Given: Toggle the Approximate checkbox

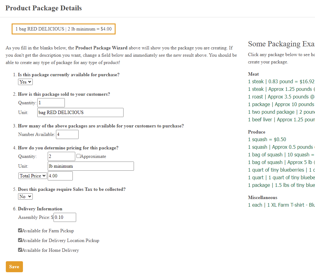Looking at the screenshot, I should click(x=79, y=156).
